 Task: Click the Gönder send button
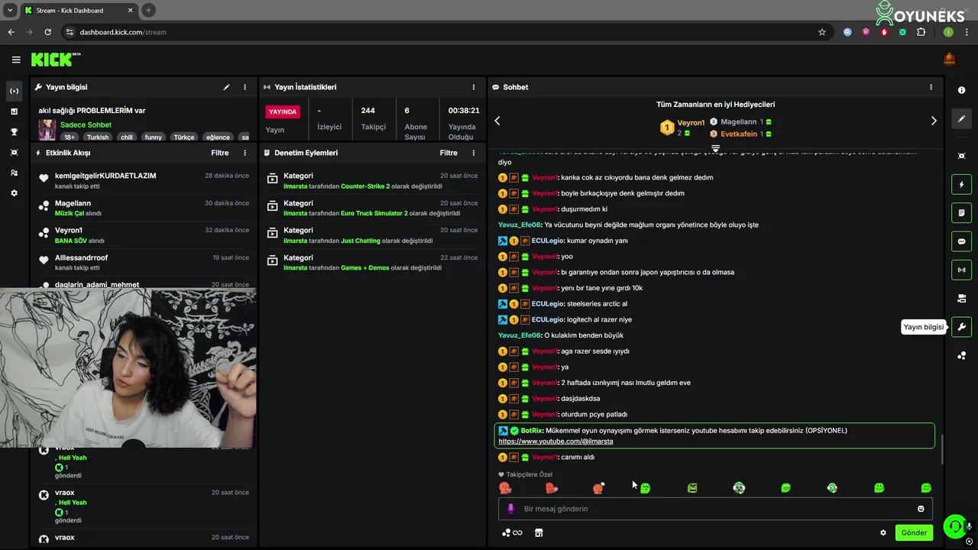coord(914,532)
